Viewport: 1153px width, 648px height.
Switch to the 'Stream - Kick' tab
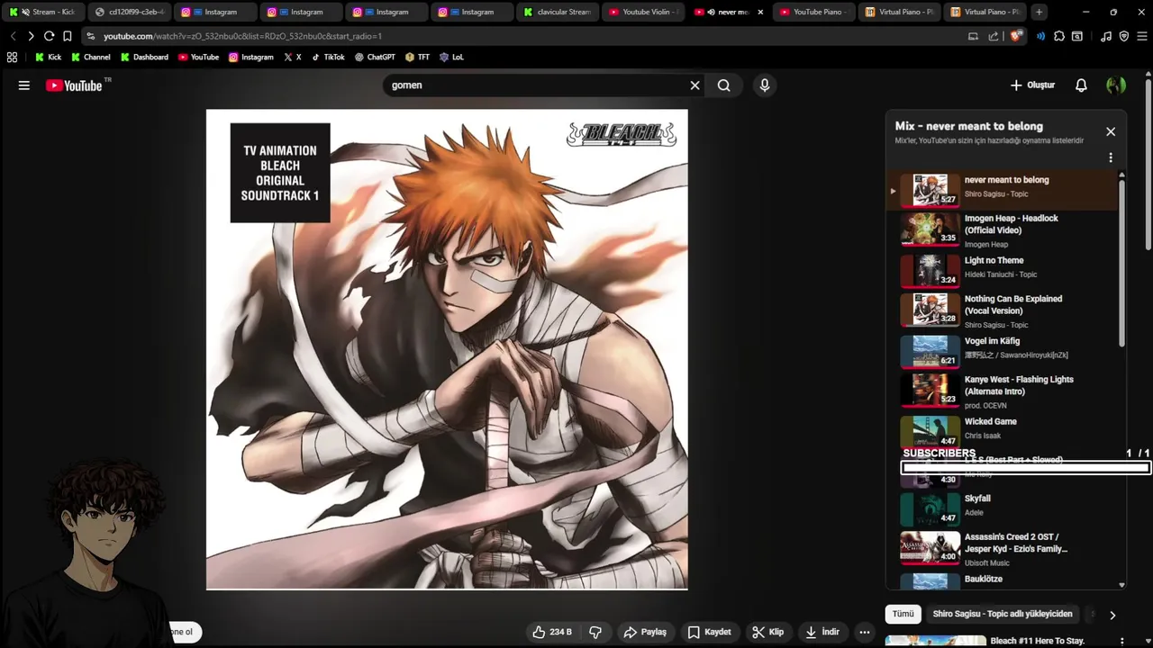pos(43,12)
